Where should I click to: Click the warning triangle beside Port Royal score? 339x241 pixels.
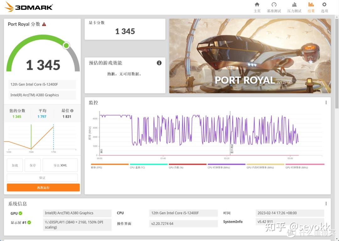point(44,24)
